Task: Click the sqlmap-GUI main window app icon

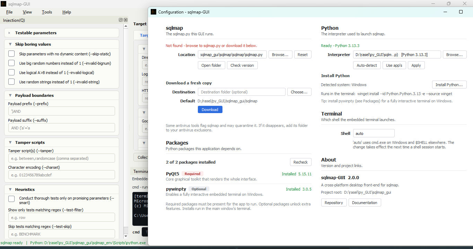Action: (3, 4)
